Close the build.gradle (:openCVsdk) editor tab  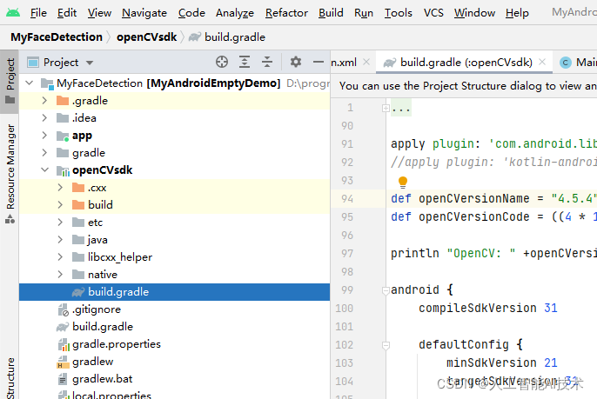point(542,63)
